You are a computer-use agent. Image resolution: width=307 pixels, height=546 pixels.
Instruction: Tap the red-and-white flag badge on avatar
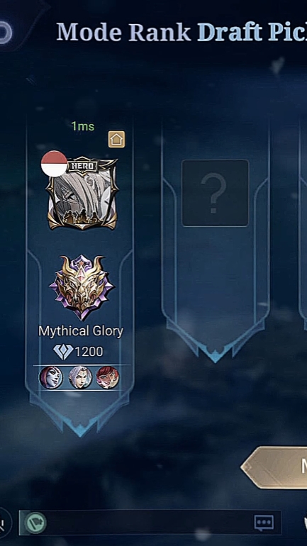click(x=54, y=164)
